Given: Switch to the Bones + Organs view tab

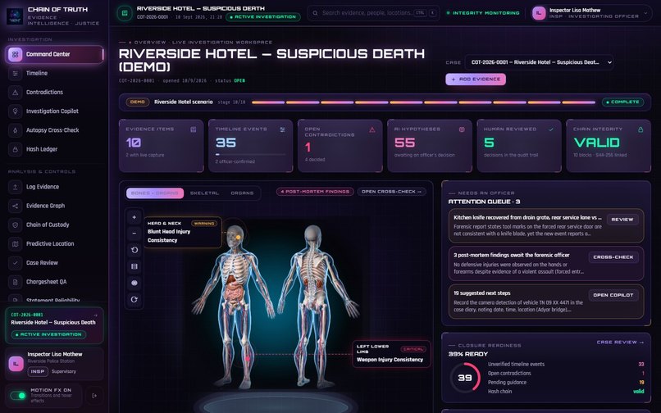Looking at the screenshot, I should pyautogui.click(x=155, y=193).
